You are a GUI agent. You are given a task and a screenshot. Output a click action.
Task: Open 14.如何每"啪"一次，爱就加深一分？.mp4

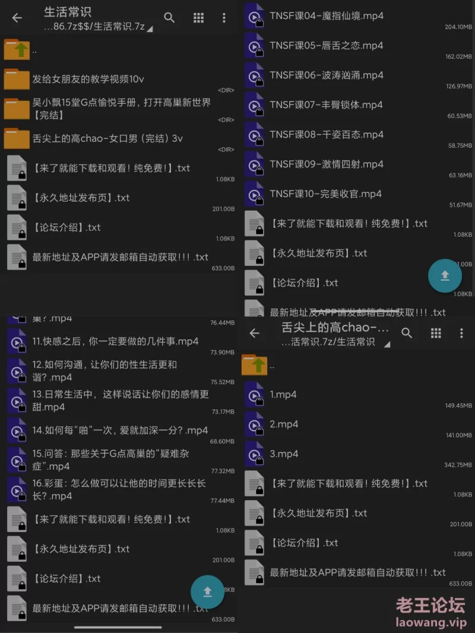pos(119,431)
